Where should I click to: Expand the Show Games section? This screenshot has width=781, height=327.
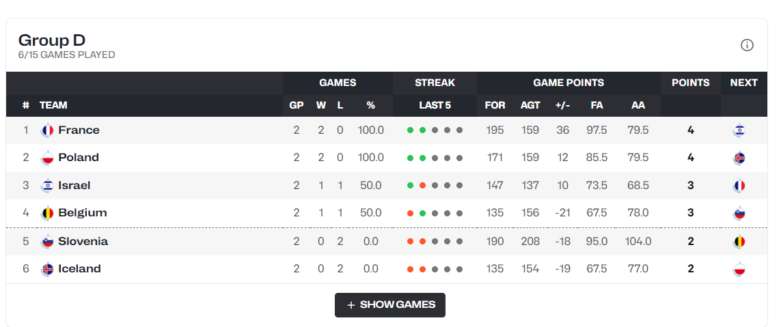pyautogui.click(x=390, y=305)
